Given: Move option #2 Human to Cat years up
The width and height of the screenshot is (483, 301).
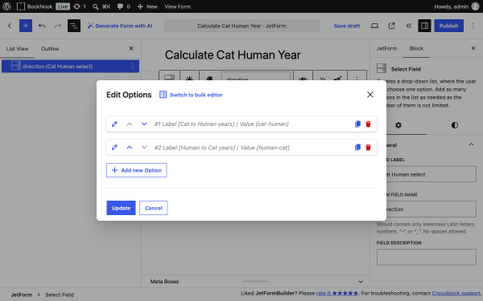Looking at the screenshot, I should [130, 148].
